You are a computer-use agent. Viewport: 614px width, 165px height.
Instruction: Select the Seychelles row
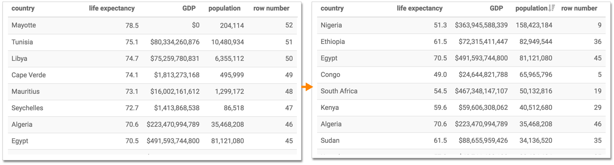153,108
